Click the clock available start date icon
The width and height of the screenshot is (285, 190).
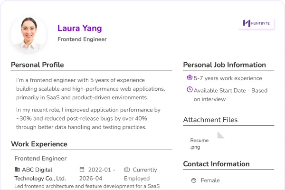tap(190, 89)
